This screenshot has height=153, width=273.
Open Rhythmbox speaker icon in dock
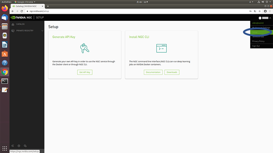click(x=5, y=36)
